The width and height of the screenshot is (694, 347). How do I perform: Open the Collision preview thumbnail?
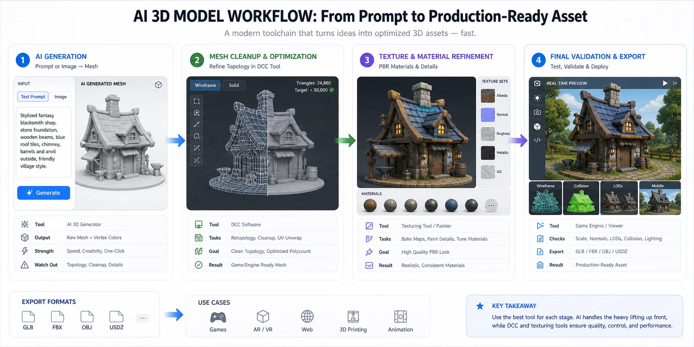581,198
